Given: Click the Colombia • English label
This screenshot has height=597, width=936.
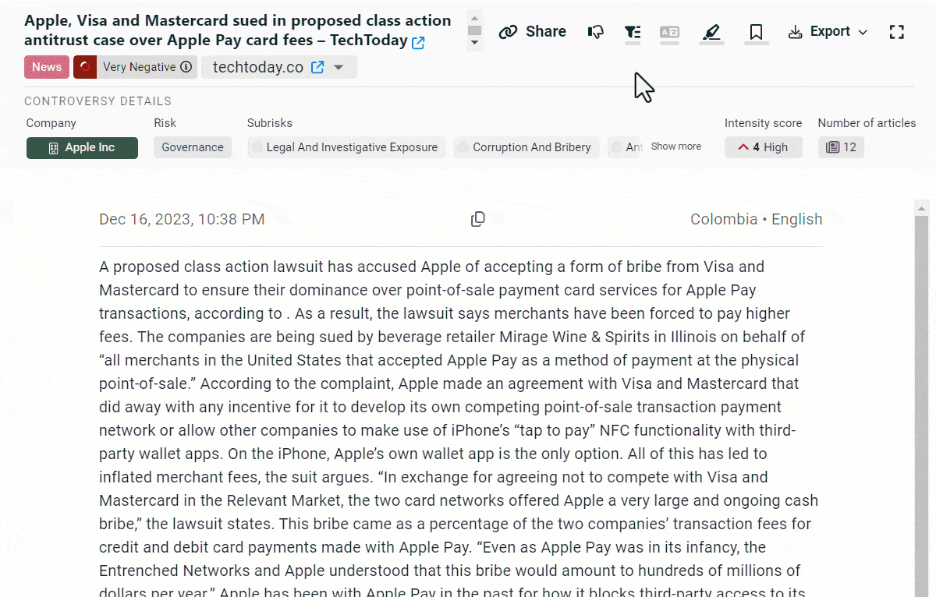Looking at the screenshot, I should (x=756, y=220).
